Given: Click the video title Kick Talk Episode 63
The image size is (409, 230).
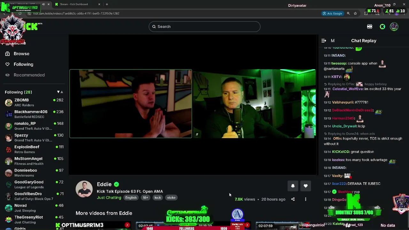Looking at the screenshot, I should (x=130, y=191).
